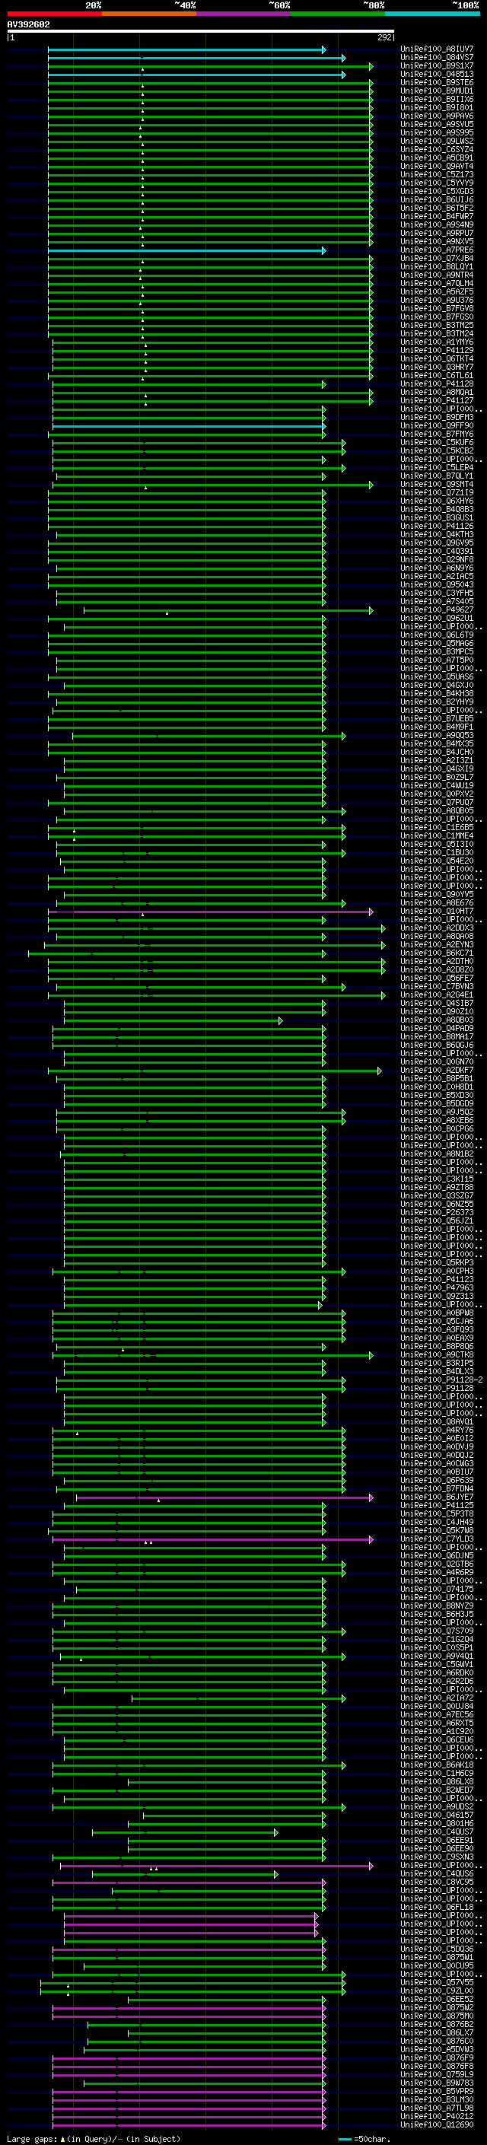The width and height of the screenshot is (487, 2145).
Task: Open entry UniRef100_C5XGD3
Action: [437, 191]
